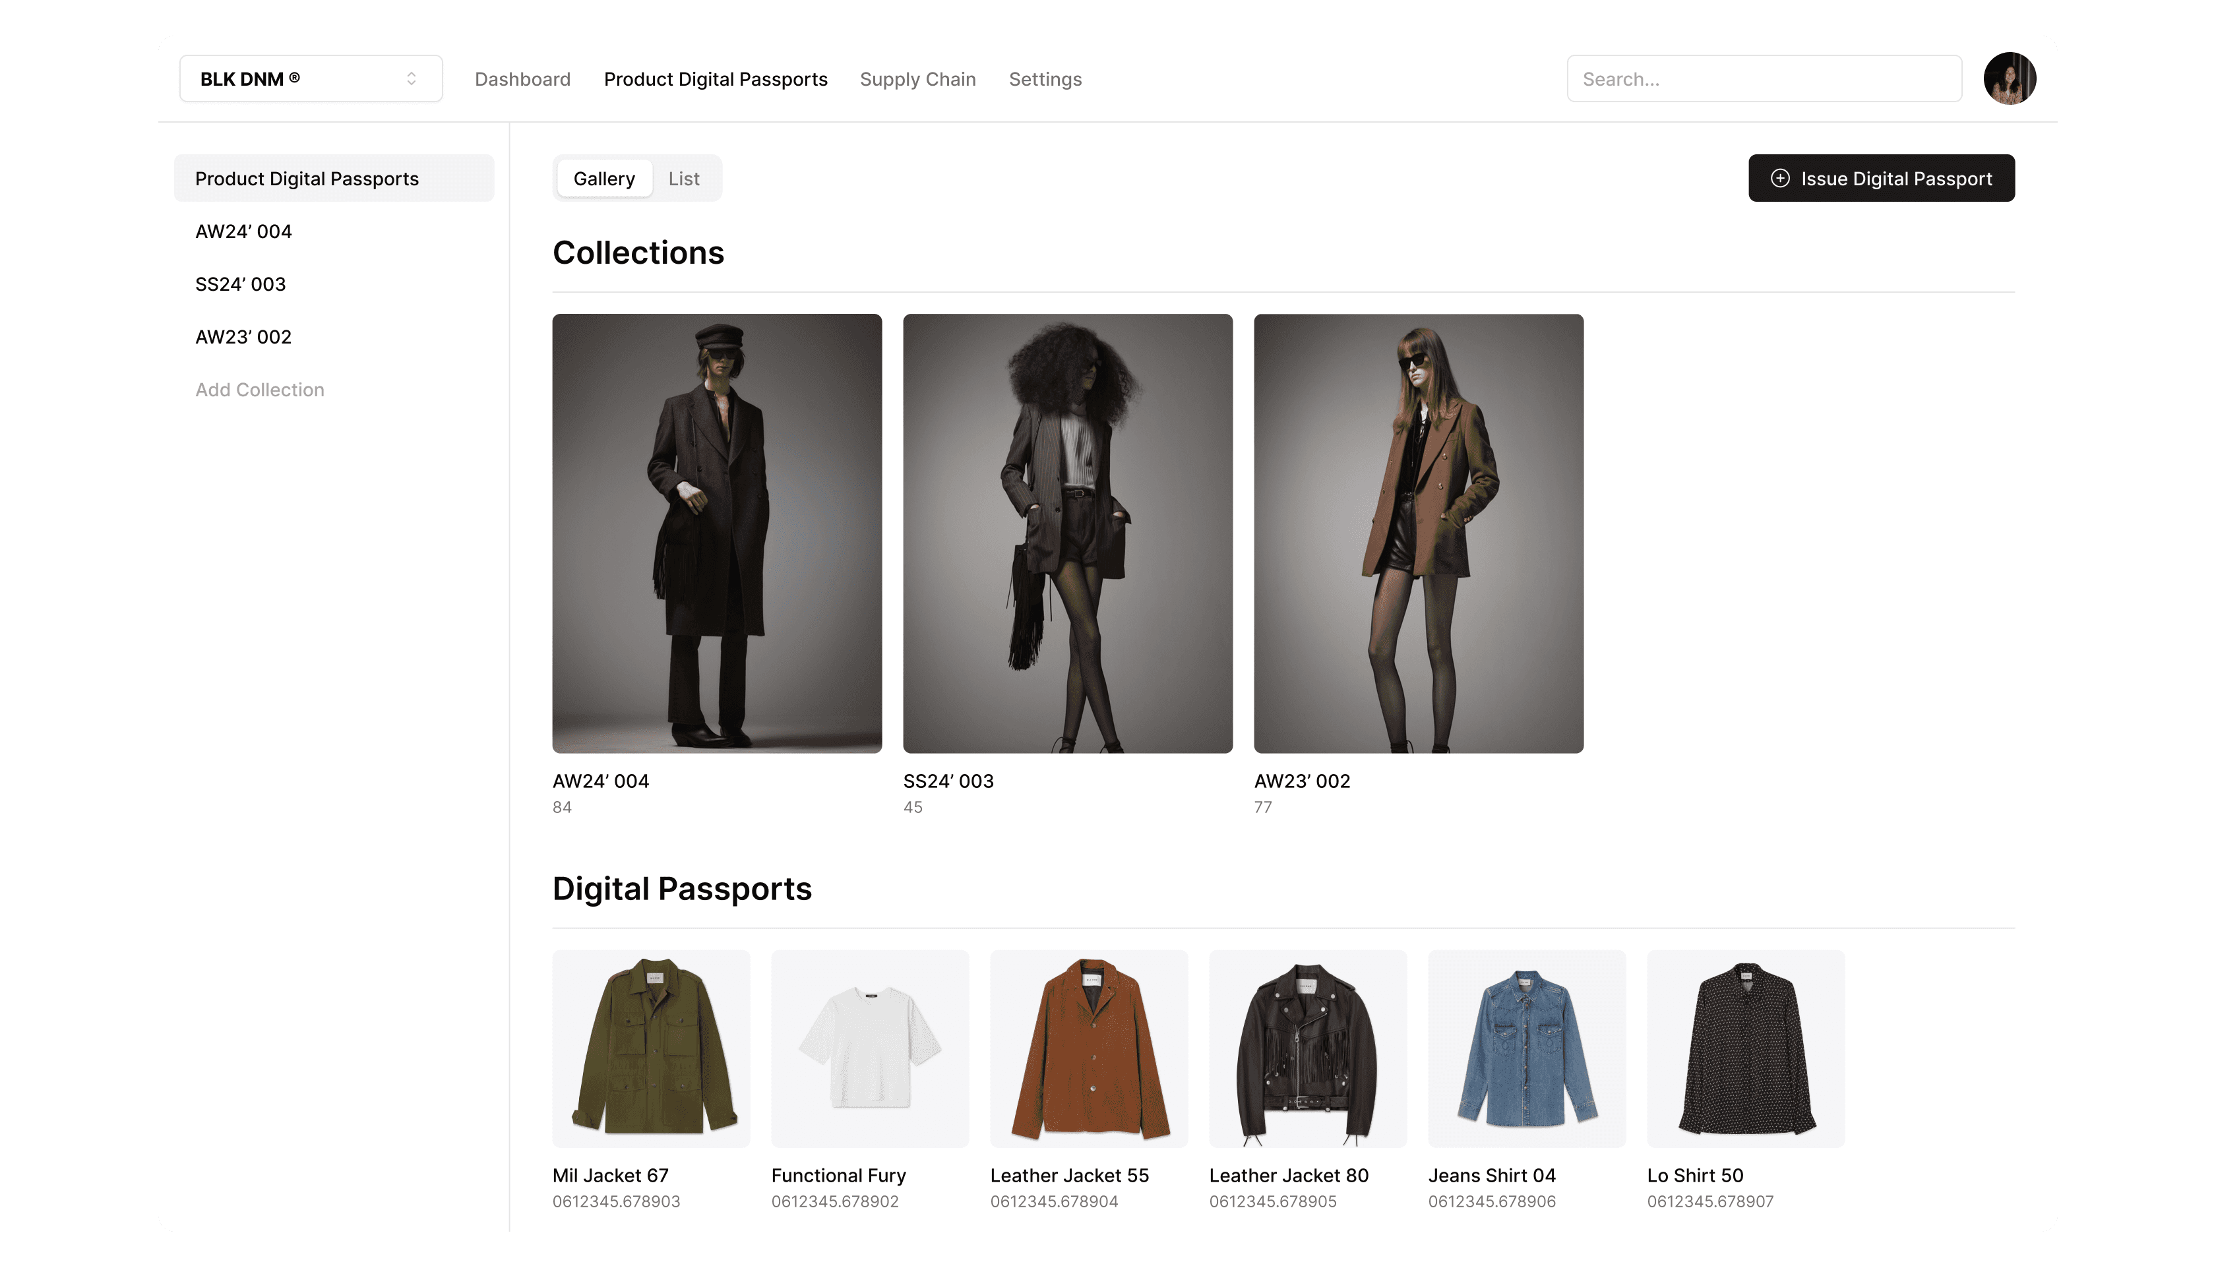The width and height of the screenshot is (2216, 1266).
Task: Click the user profile avatar
Action: [2009, 78]
